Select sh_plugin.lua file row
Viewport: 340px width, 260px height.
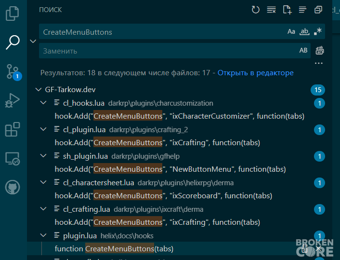pos(180,156)
